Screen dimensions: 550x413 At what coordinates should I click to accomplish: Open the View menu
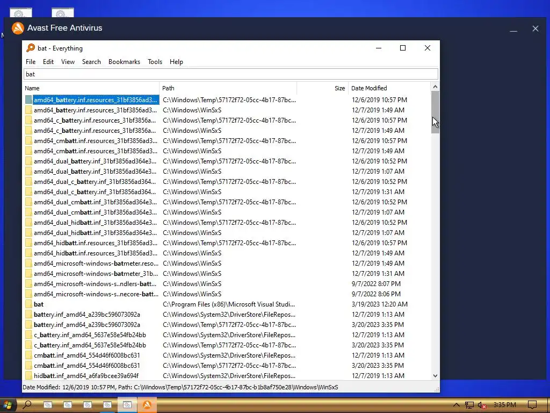[68, 62]
